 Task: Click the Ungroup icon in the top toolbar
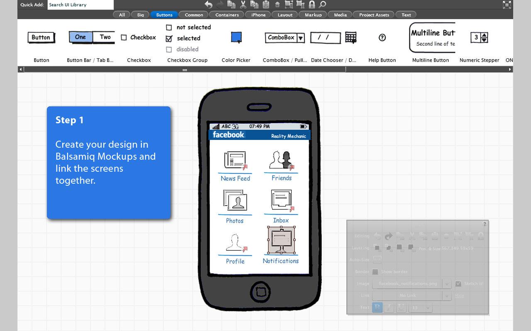pos(300,5)
